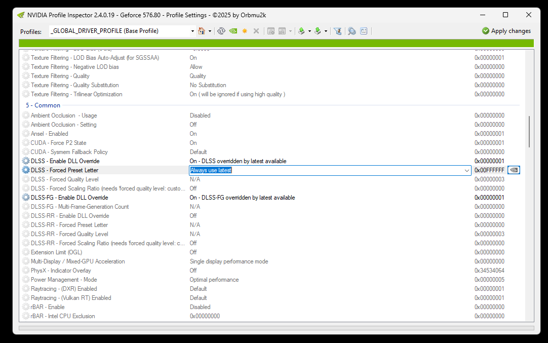
Task: Click gear icon of Texture Filtering - Quality row
Action: tap(26, 76)
